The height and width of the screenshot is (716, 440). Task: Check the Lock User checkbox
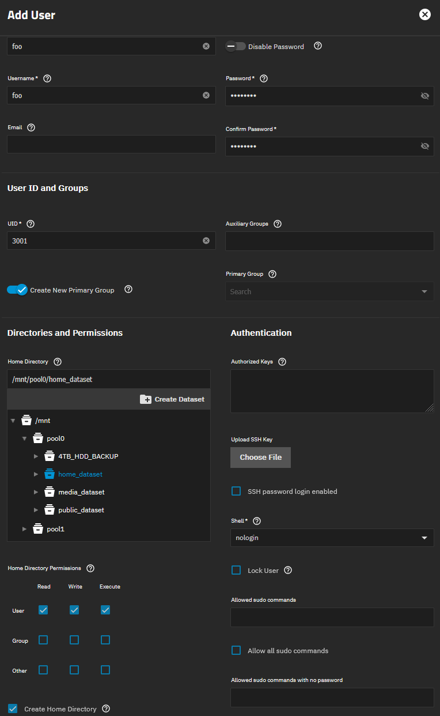[x=236, y=570]
